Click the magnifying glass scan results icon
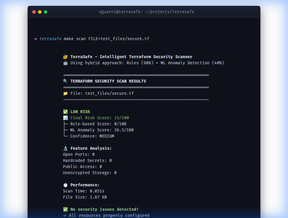Screen dimensions: 288x218 [x=65, y=81]
